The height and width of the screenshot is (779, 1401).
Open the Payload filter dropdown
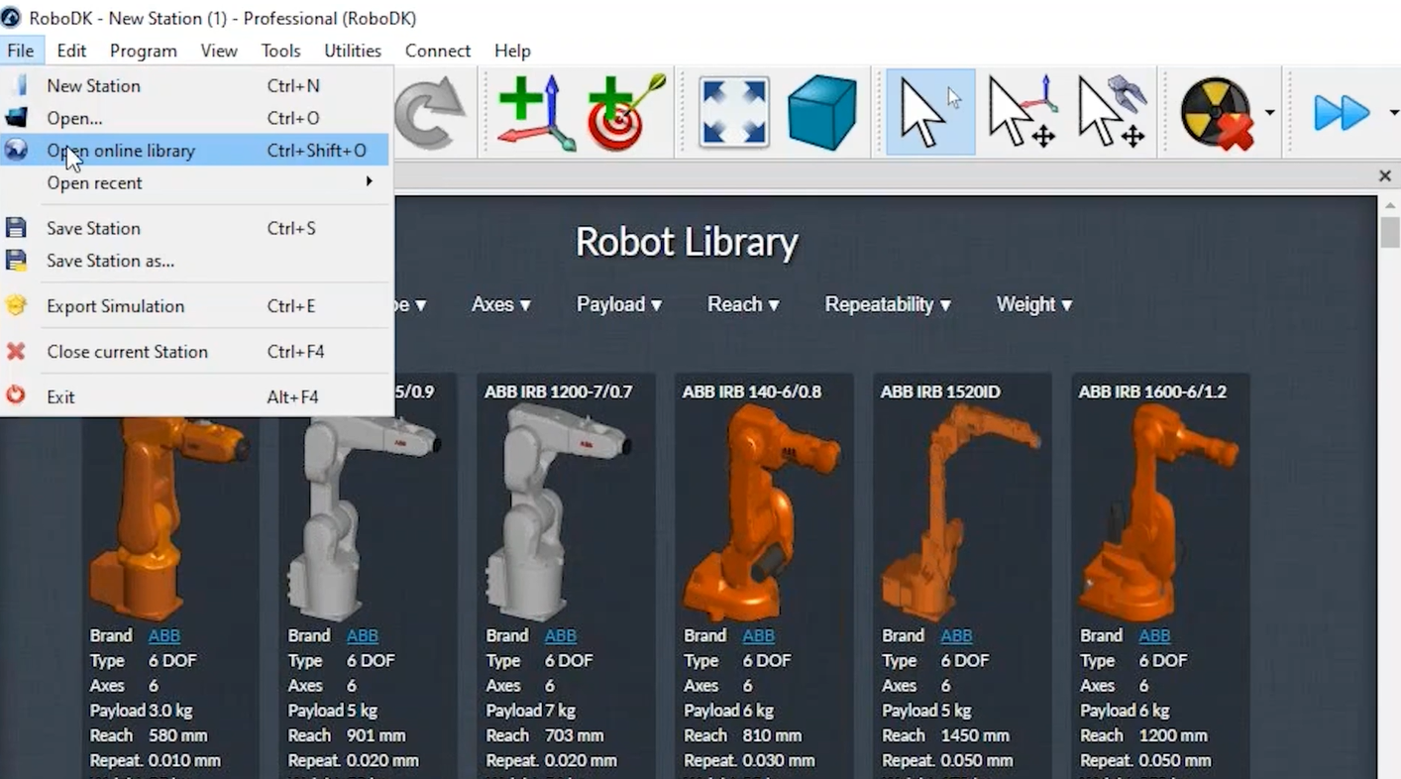tap(618, 304)
